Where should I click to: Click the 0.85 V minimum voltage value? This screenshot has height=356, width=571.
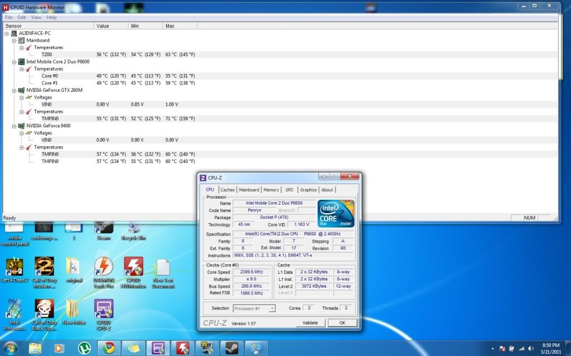coord(137,105)
